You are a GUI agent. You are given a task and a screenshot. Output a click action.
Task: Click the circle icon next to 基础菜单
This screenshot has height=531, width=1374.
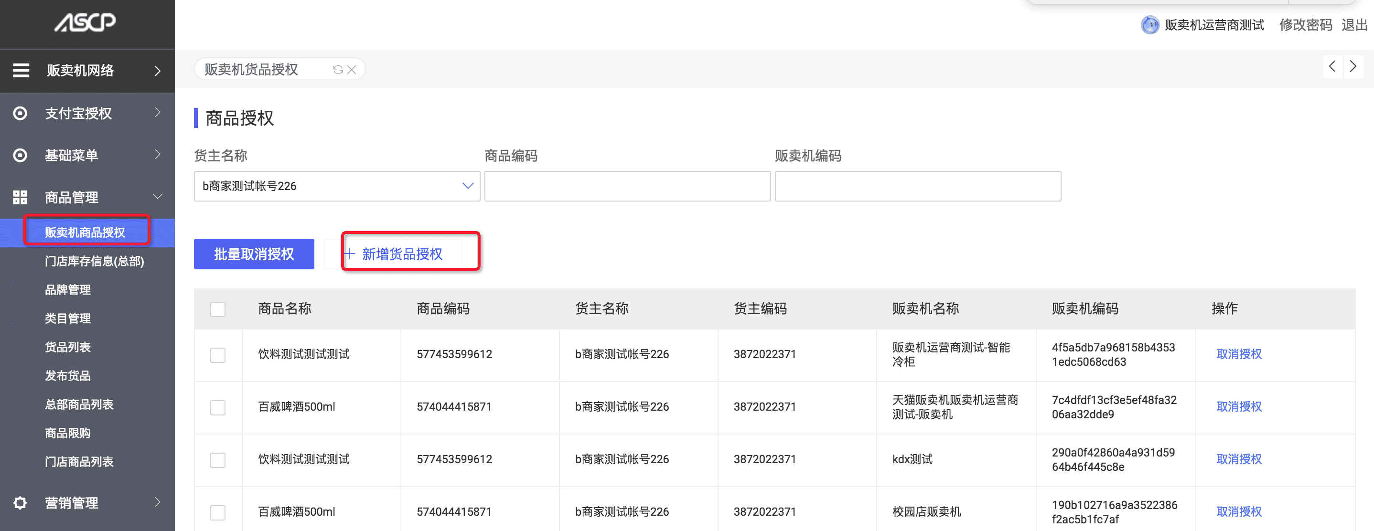pos(20,156)
